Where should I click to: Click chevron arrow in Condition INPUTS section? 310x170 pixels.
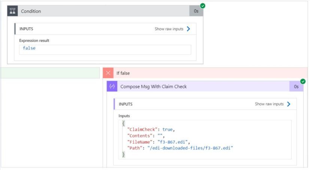pos(188,29)
